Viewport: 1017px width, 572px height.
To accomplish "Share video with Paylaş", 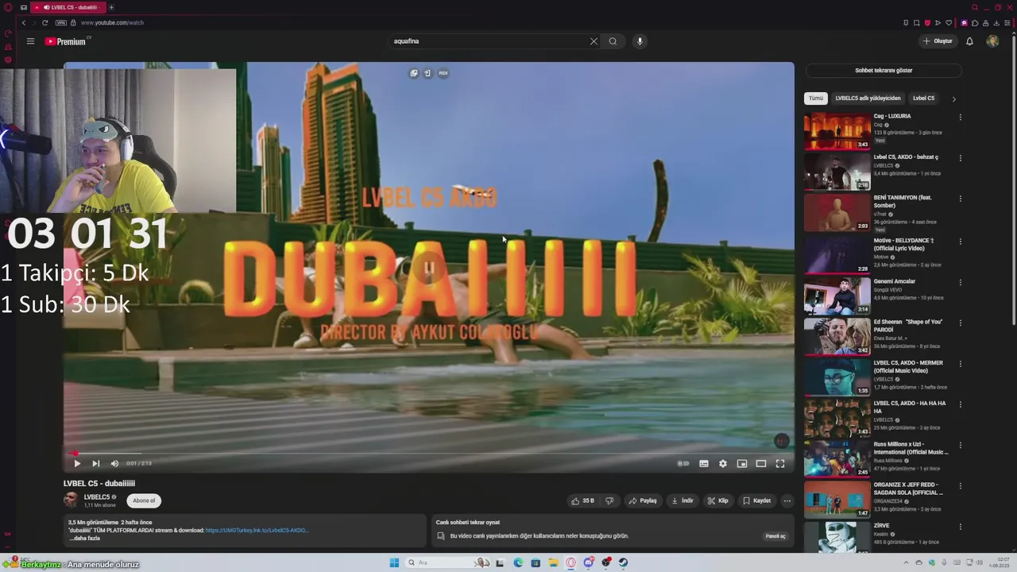I will coord(643,500).
